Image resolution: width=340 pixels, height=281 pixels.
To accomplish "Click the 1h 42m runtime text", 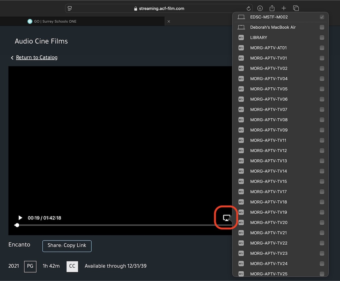I will [x=51, y=266].
